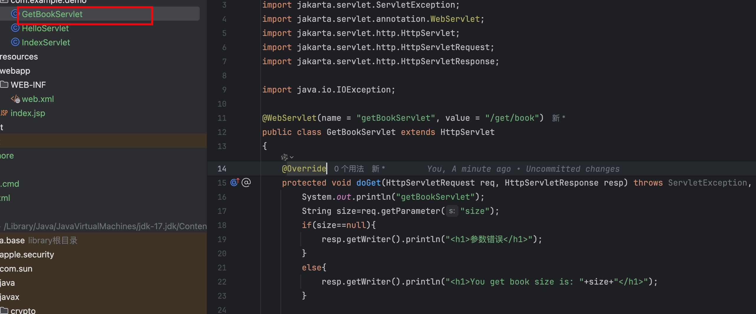Open IndexServlet class file
This screenshot has height=314, width=756.
coord(46,42)
